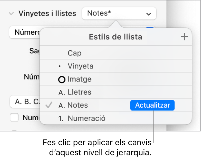Click the Actualitzar button

point(152,105)
